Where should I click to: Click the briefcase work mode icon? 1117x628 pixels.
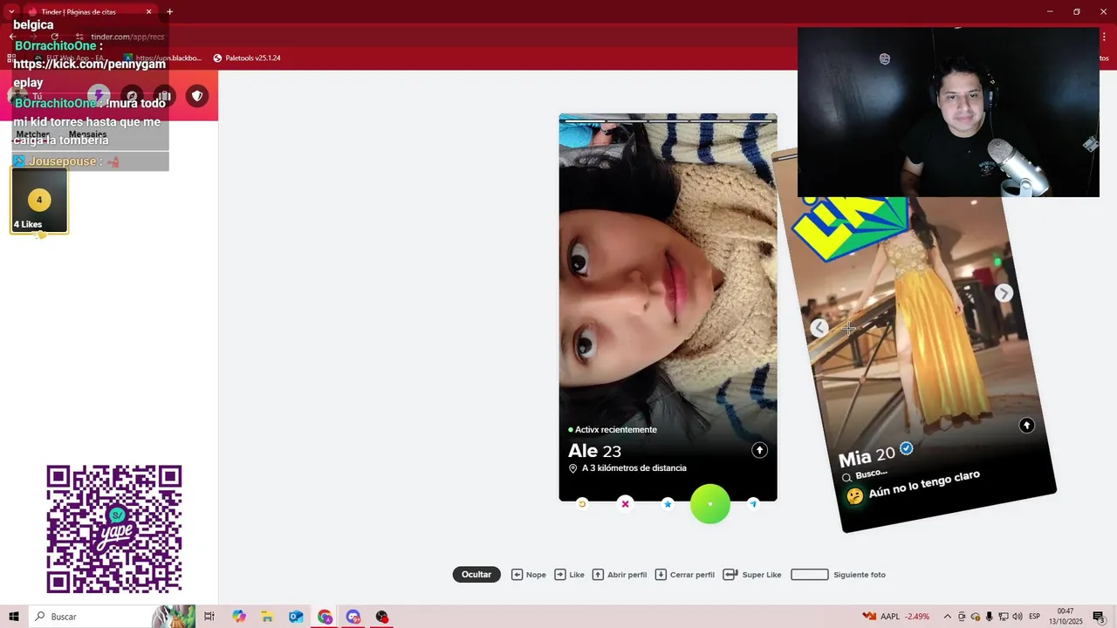tap(164, 96)
